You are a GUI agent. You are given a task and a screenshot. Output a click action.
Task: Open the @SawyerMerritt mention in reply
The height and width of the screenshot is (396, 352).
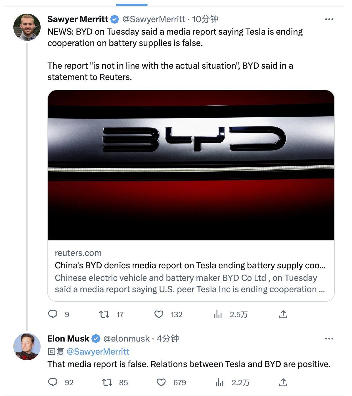coord(98,352)
